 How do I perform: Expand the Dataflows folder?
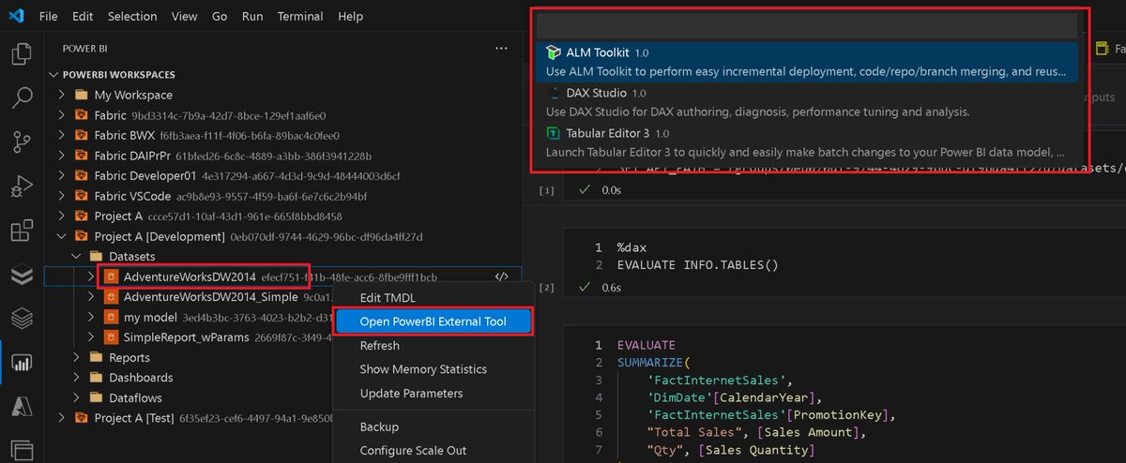point(76,397)
